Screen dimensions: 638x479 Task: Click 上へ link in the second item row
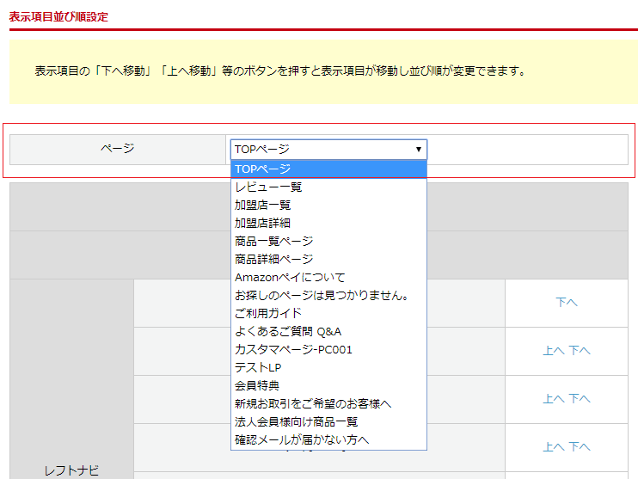(x=553, y=351)
